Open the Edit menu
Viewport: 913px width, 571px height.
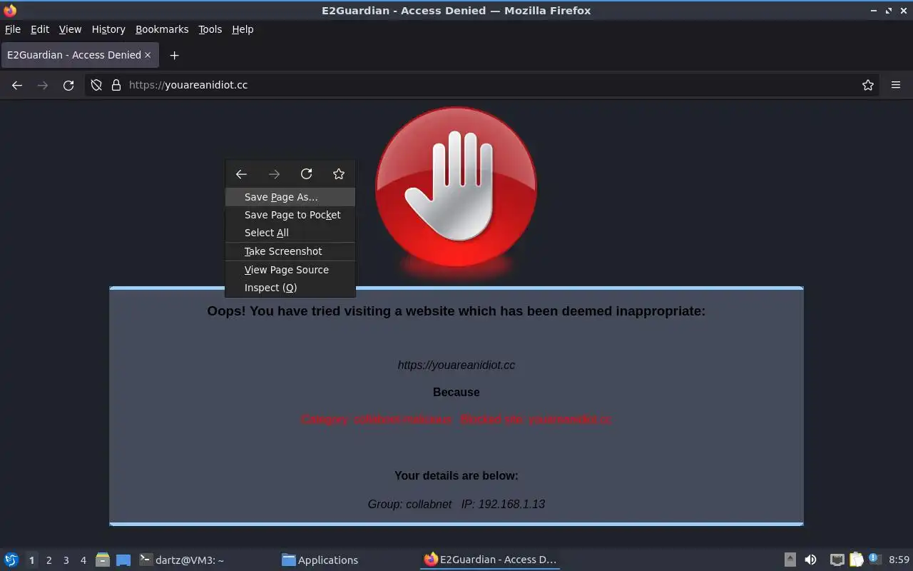[x=40, y=29]
